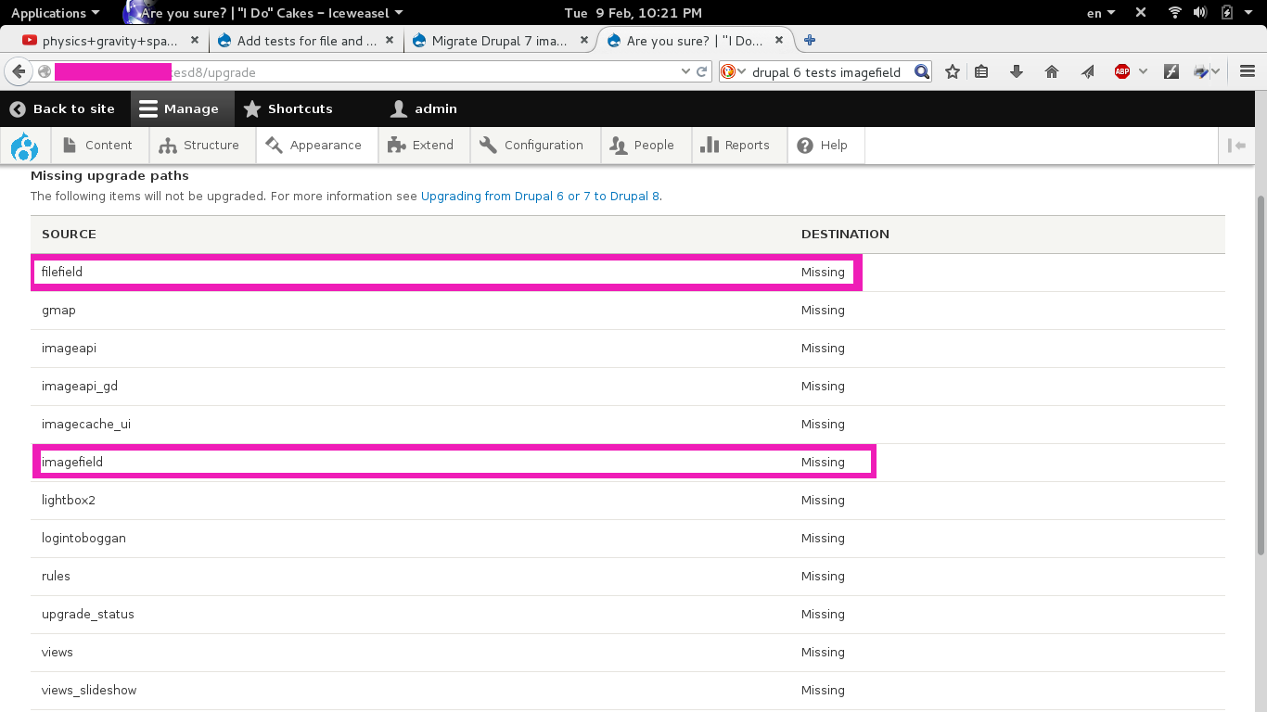Screen dimensions: 1267x712
Task: Click the Drupal logo in admin toolbar
Action: point(25,145)
